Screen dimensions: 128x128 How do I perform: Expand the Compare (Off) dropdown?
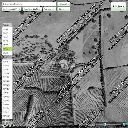32,9
